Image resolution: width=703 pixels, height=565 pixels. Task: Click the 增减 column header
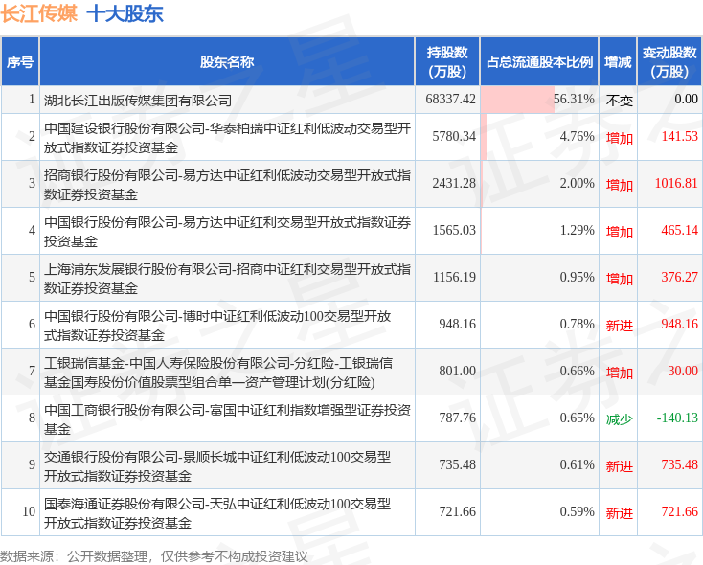coord(618,62)
